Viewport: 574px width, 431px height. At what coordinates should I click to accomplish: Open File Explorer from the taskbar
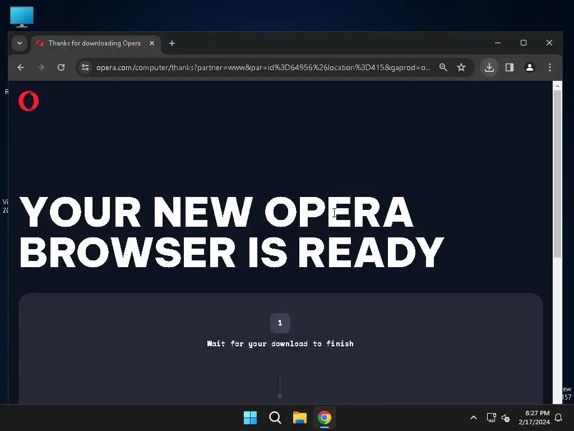[300, 418]
